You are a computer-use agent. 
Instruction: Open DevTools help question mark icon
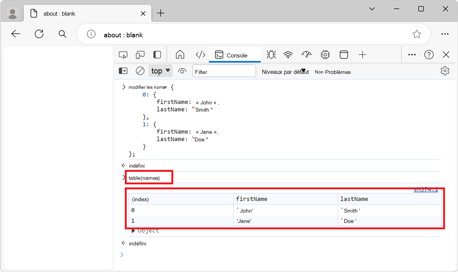point(429,55)
